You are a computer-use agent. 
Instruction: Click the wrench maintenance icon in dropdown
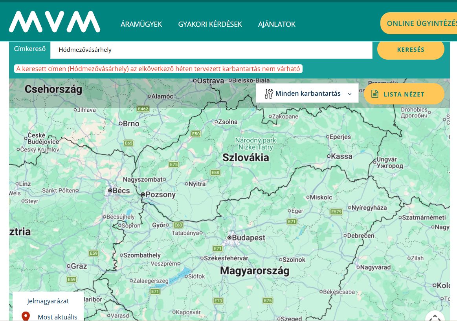click(x=269, y=94)
